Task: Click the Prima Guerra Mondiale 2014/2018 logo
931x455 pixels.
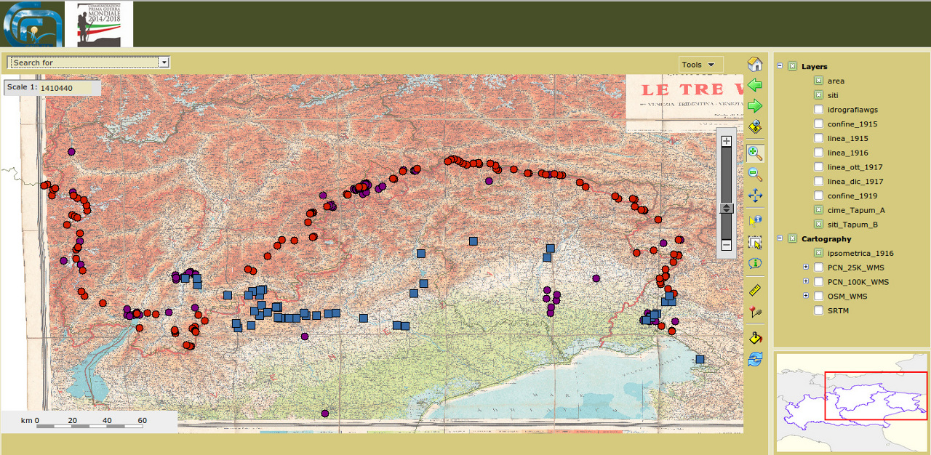Action: (99, 24)
